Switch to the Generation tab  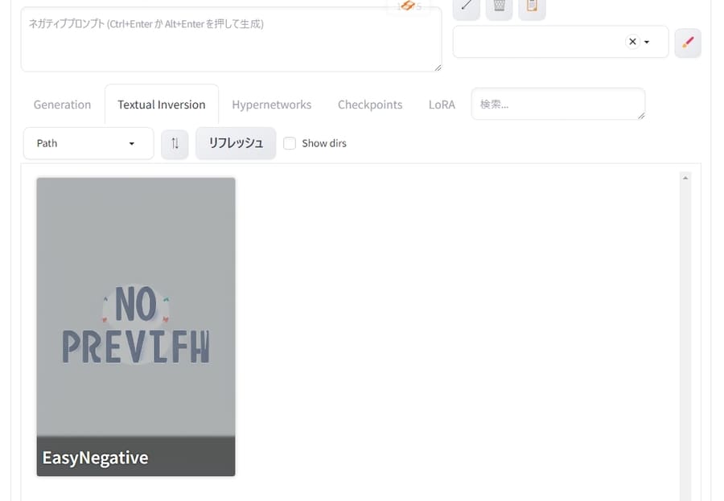coord(62,105)
